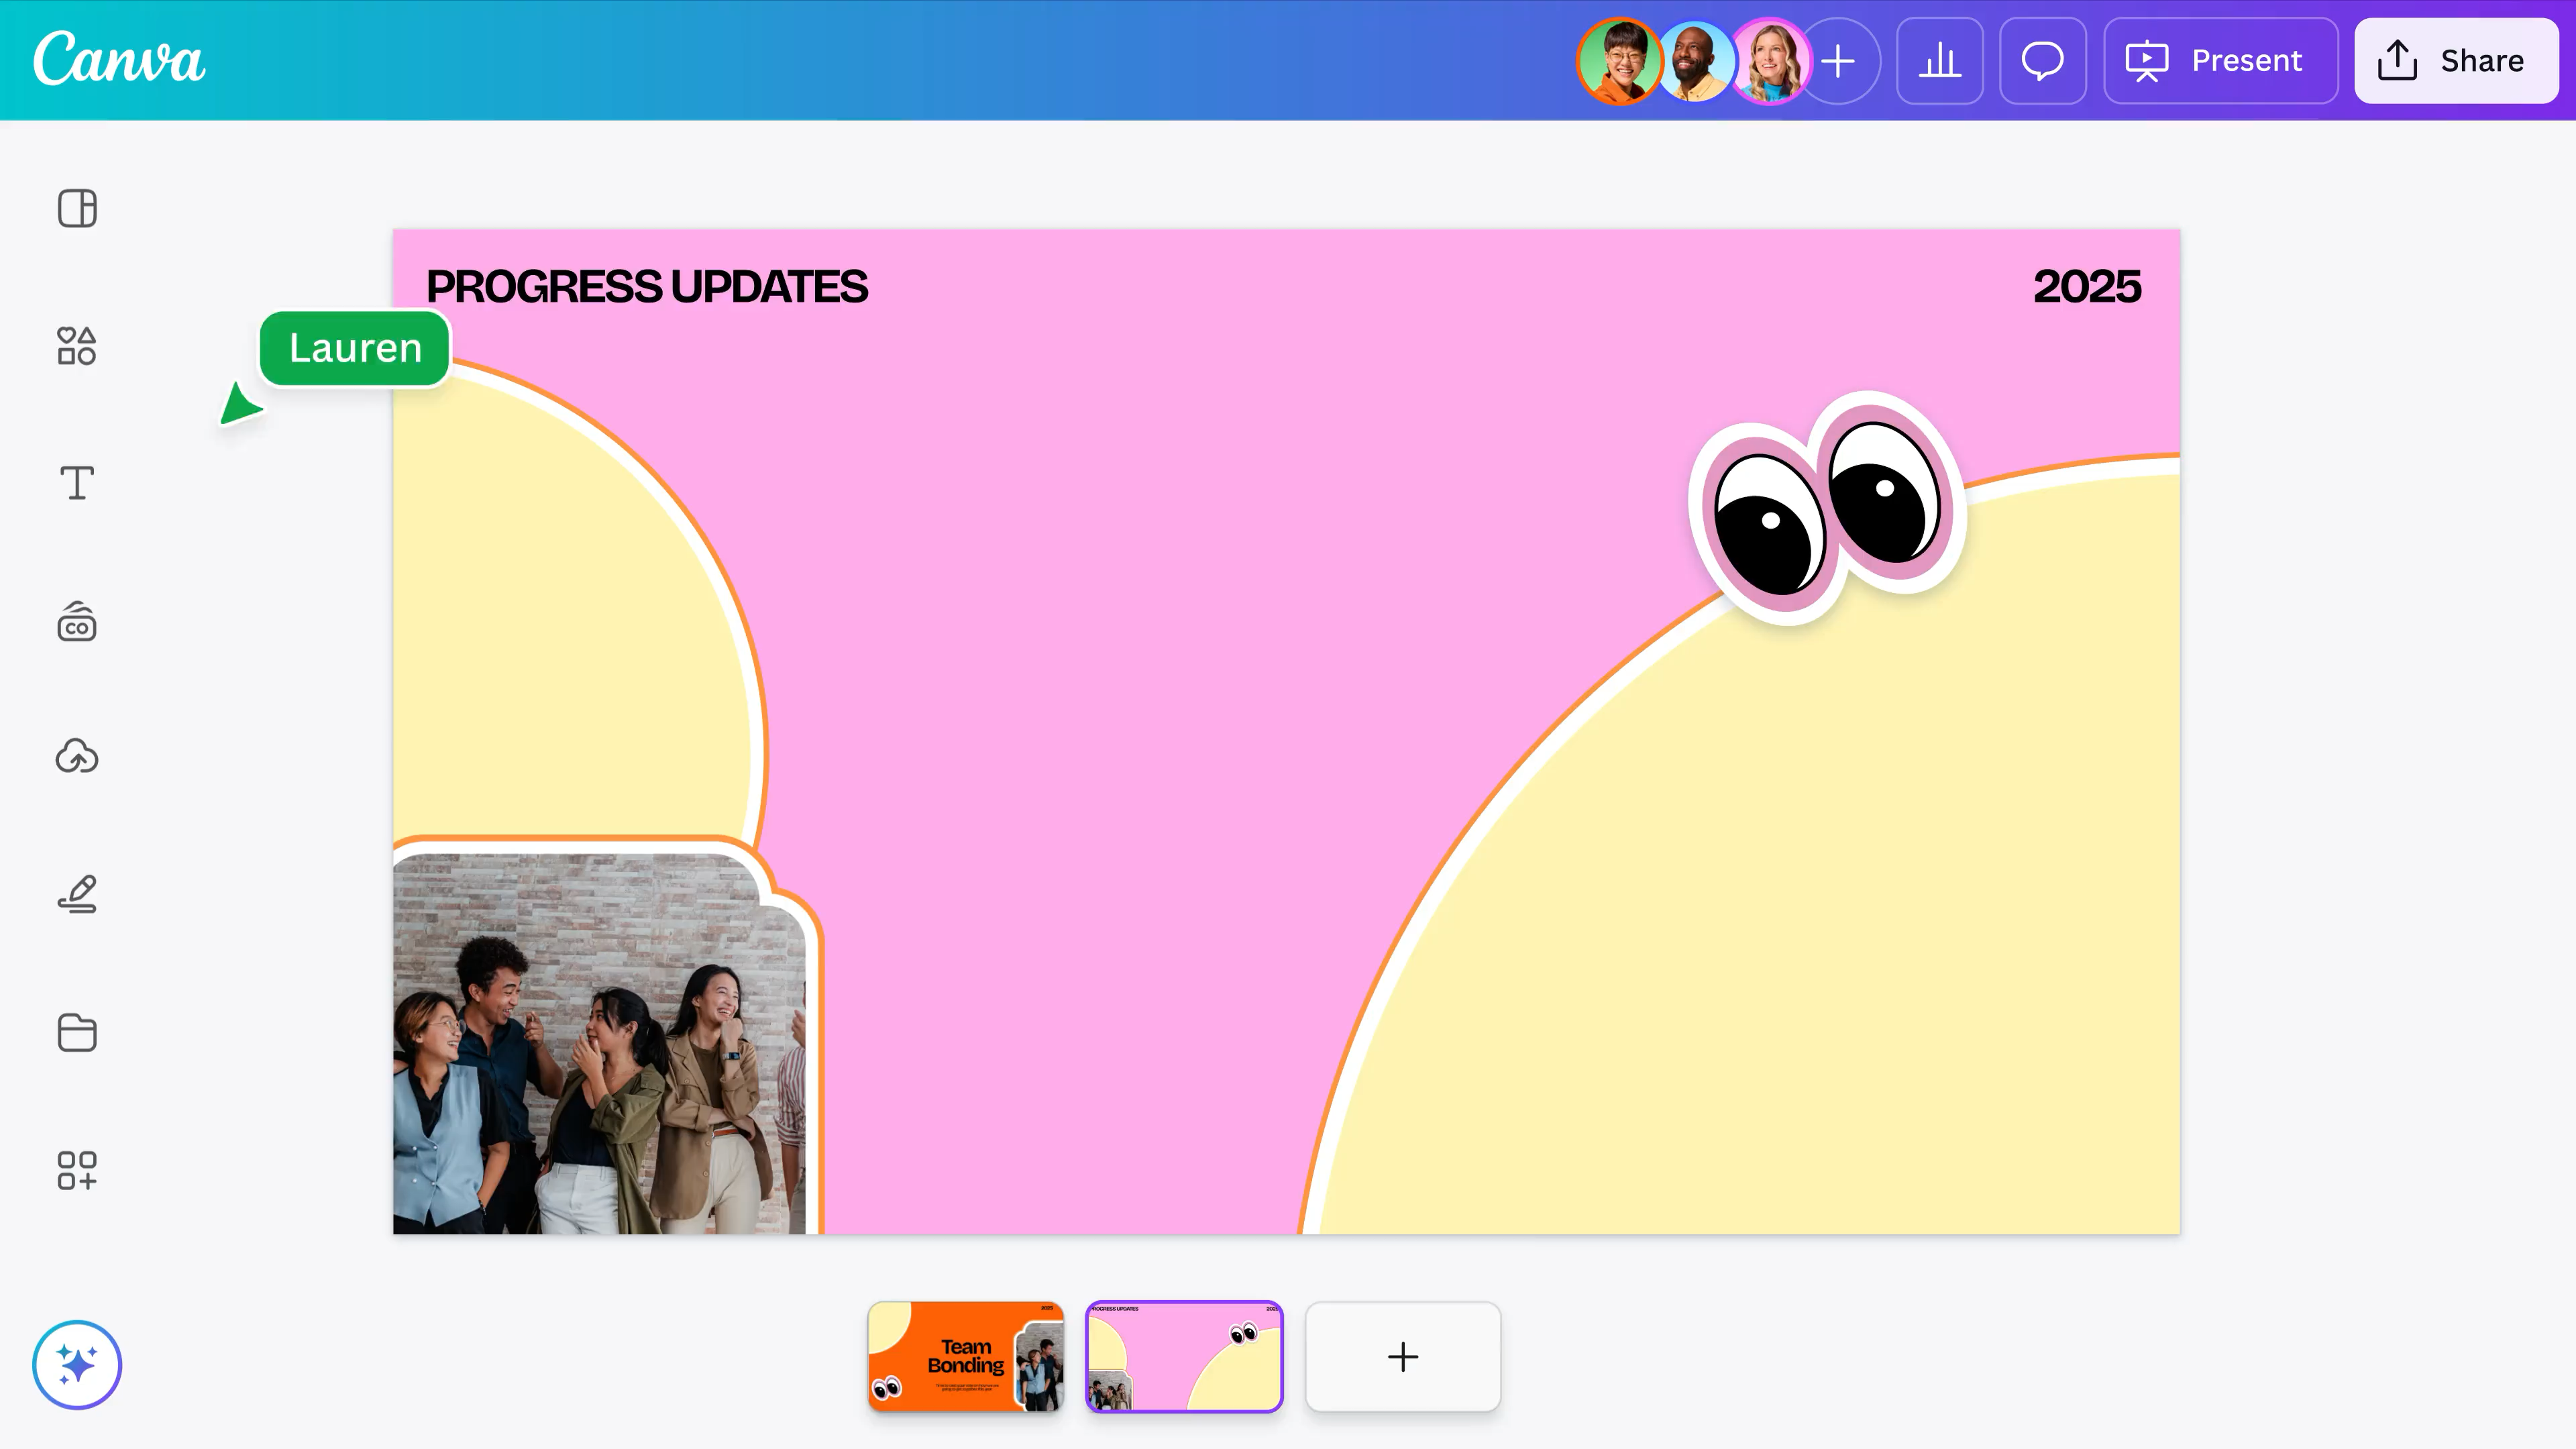This screenshot has width=2576, height=1449.
Task: Select the Text tool in the sidebar
Action: pyautogui.click(x=77, y=483)
